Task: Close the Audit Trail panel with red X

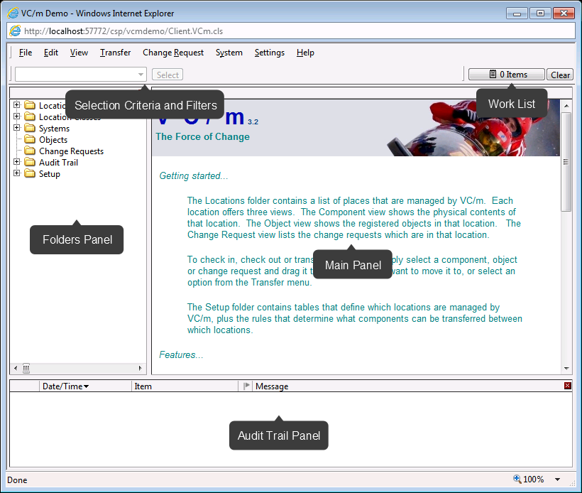Action: click(567, 386)
